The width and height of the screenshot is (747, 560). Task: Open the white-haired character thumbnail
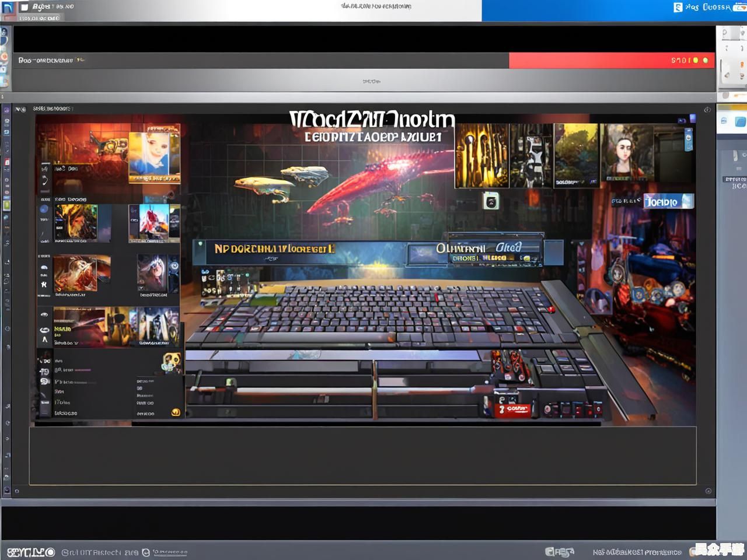pyautogui.click(x=152, y=274)
